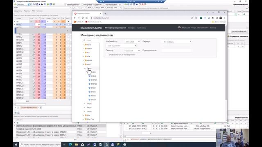Open File Explorer from the taskbar
262x147 pixels.
(x=77, y=145)
